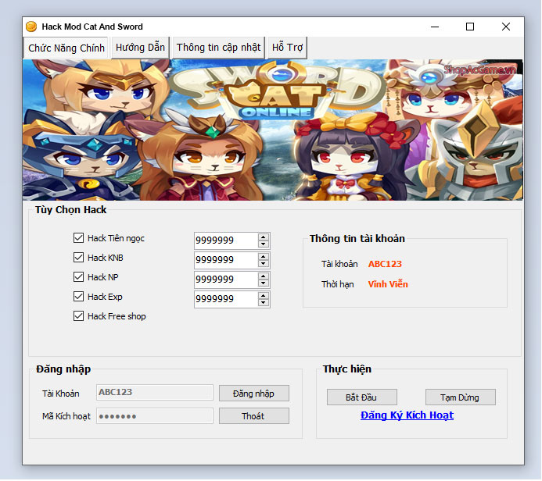The height and width of the screenshot is (481, 542).
Task: Increase the Hack NP value with up arrow
Action: tap(264, 276)
